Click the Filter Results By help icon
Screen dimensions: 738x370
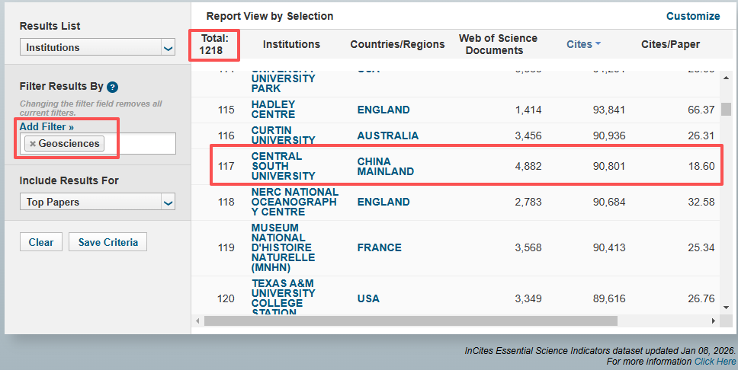(112, 87)
